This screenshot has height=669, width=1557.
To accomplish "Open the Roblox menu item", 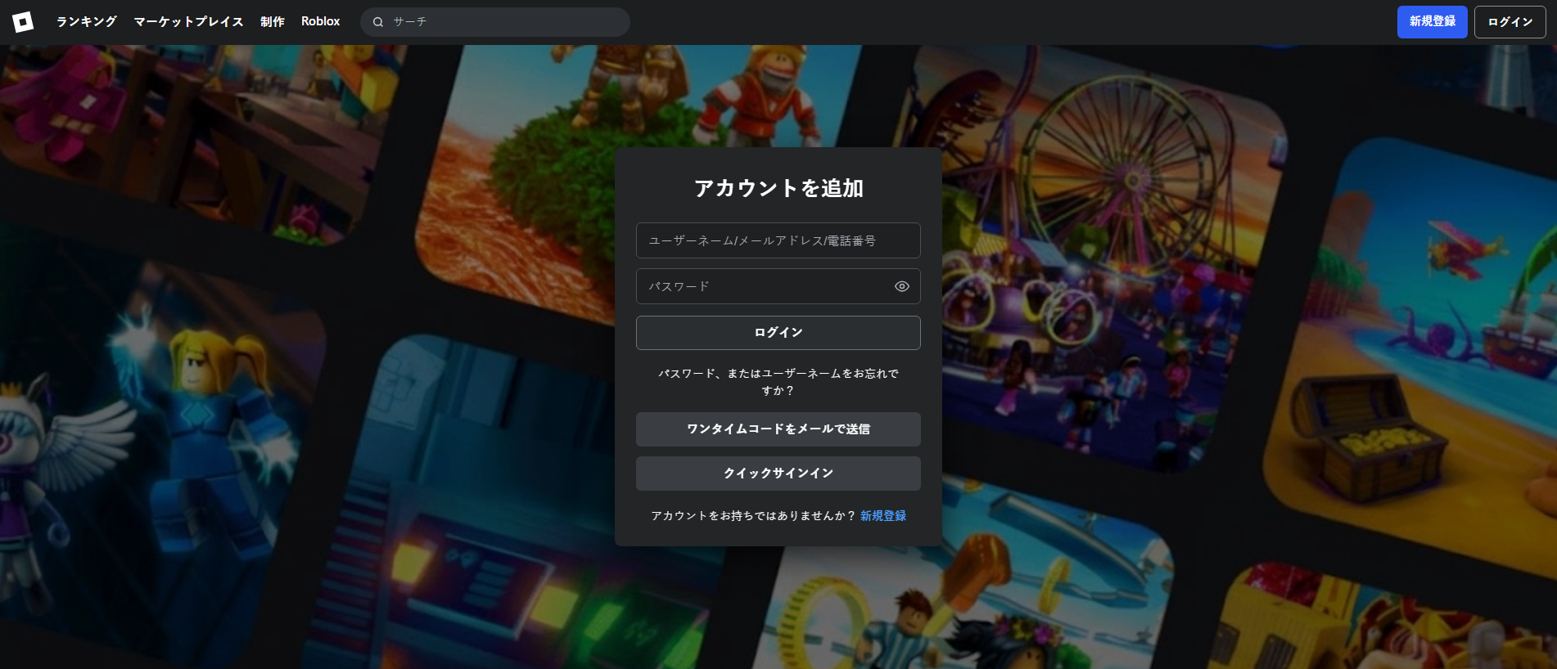I will point(320,21).
